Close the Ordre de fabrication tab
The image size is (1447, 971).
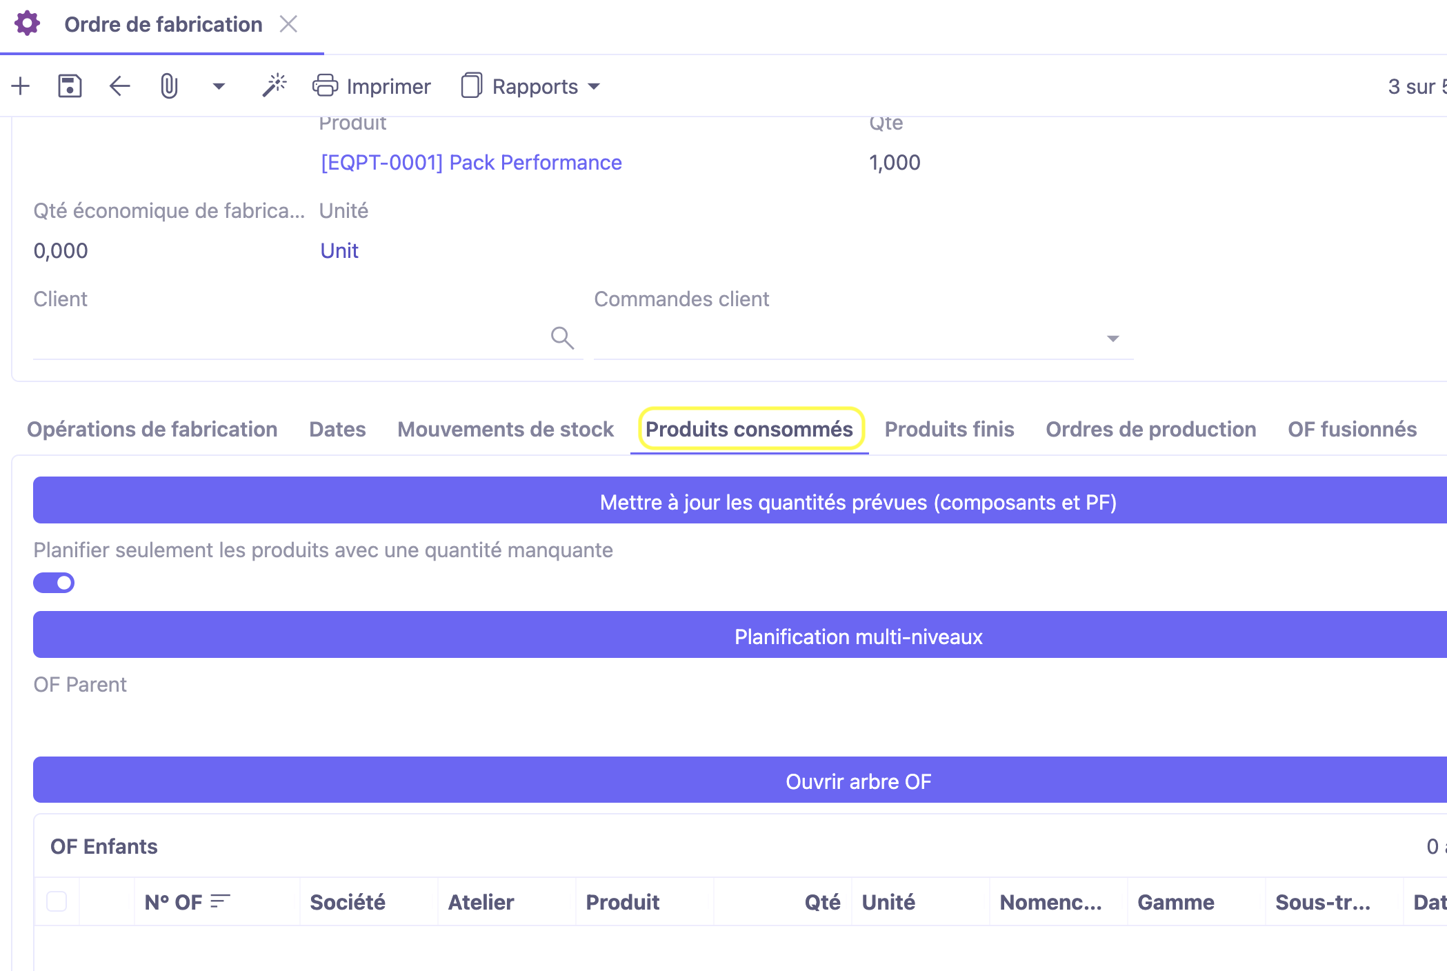pyautogui.click(x=288, y=24)
